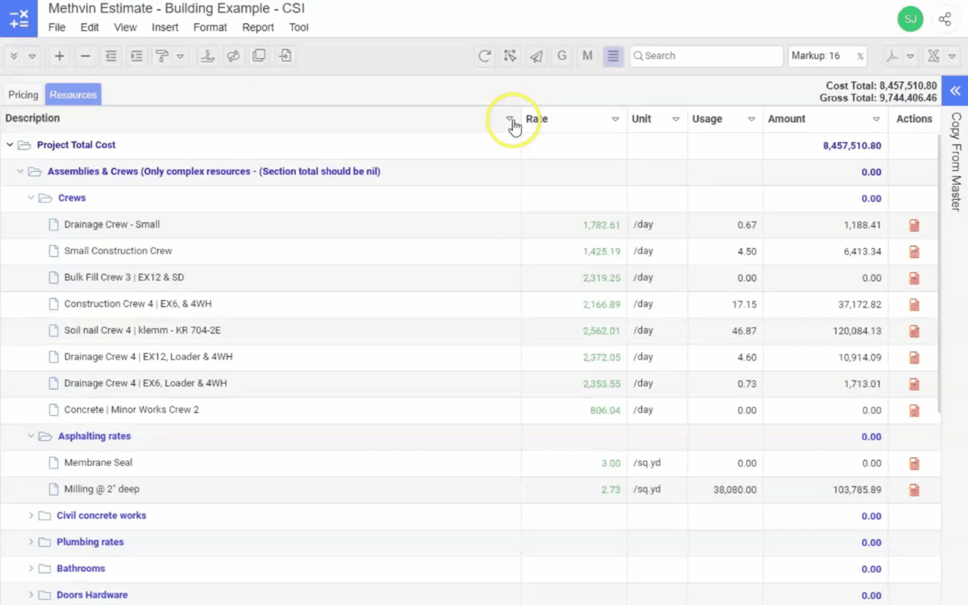The image size is (968, 605).
Task: Open calculator icon for Drainage Crew - Small
Action: (914, 225)
